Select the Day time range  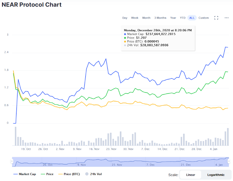click(x=125, y=18)
